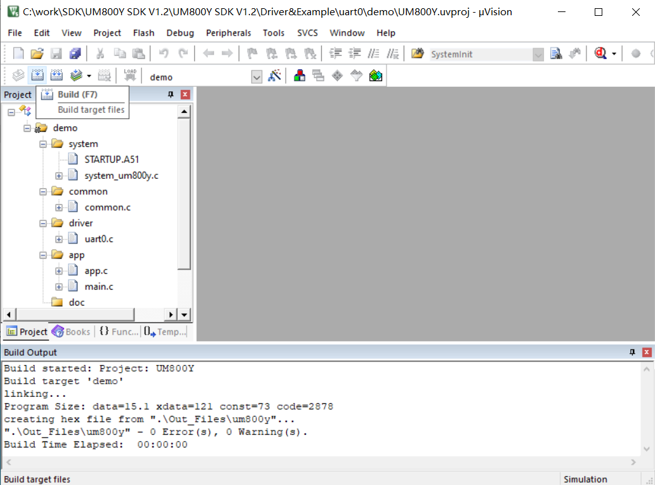The height and width of the screenshot is (485, 655).
Task: Toggle auto-hide pin on Build Output panel
Action: [632, 352]
